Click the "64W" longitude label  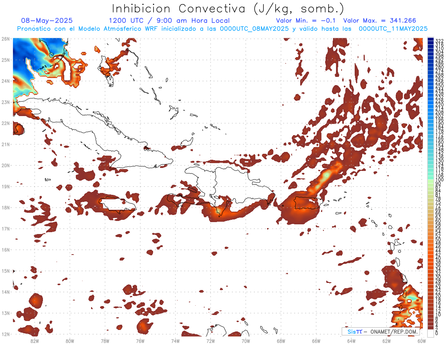351,340
